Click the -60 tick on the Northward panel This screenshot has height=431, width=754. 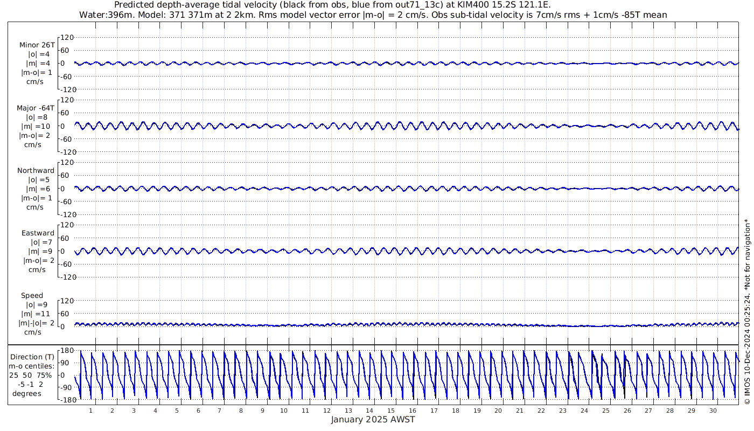(67, 201)
